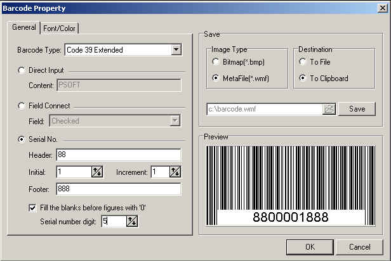The width and height of the screenshot is (391, 261).
Task: Toggle Fill the blanks with '0' checkbox
Action: point(32,208)
